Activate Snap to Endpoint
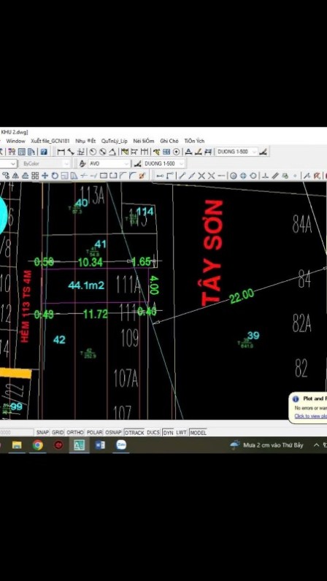The width and height of the screenshot is (327, 581). tap(181, 175)
